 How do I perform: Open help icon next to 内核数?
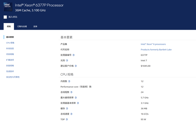pyautogui.click(x=69, y=81)
